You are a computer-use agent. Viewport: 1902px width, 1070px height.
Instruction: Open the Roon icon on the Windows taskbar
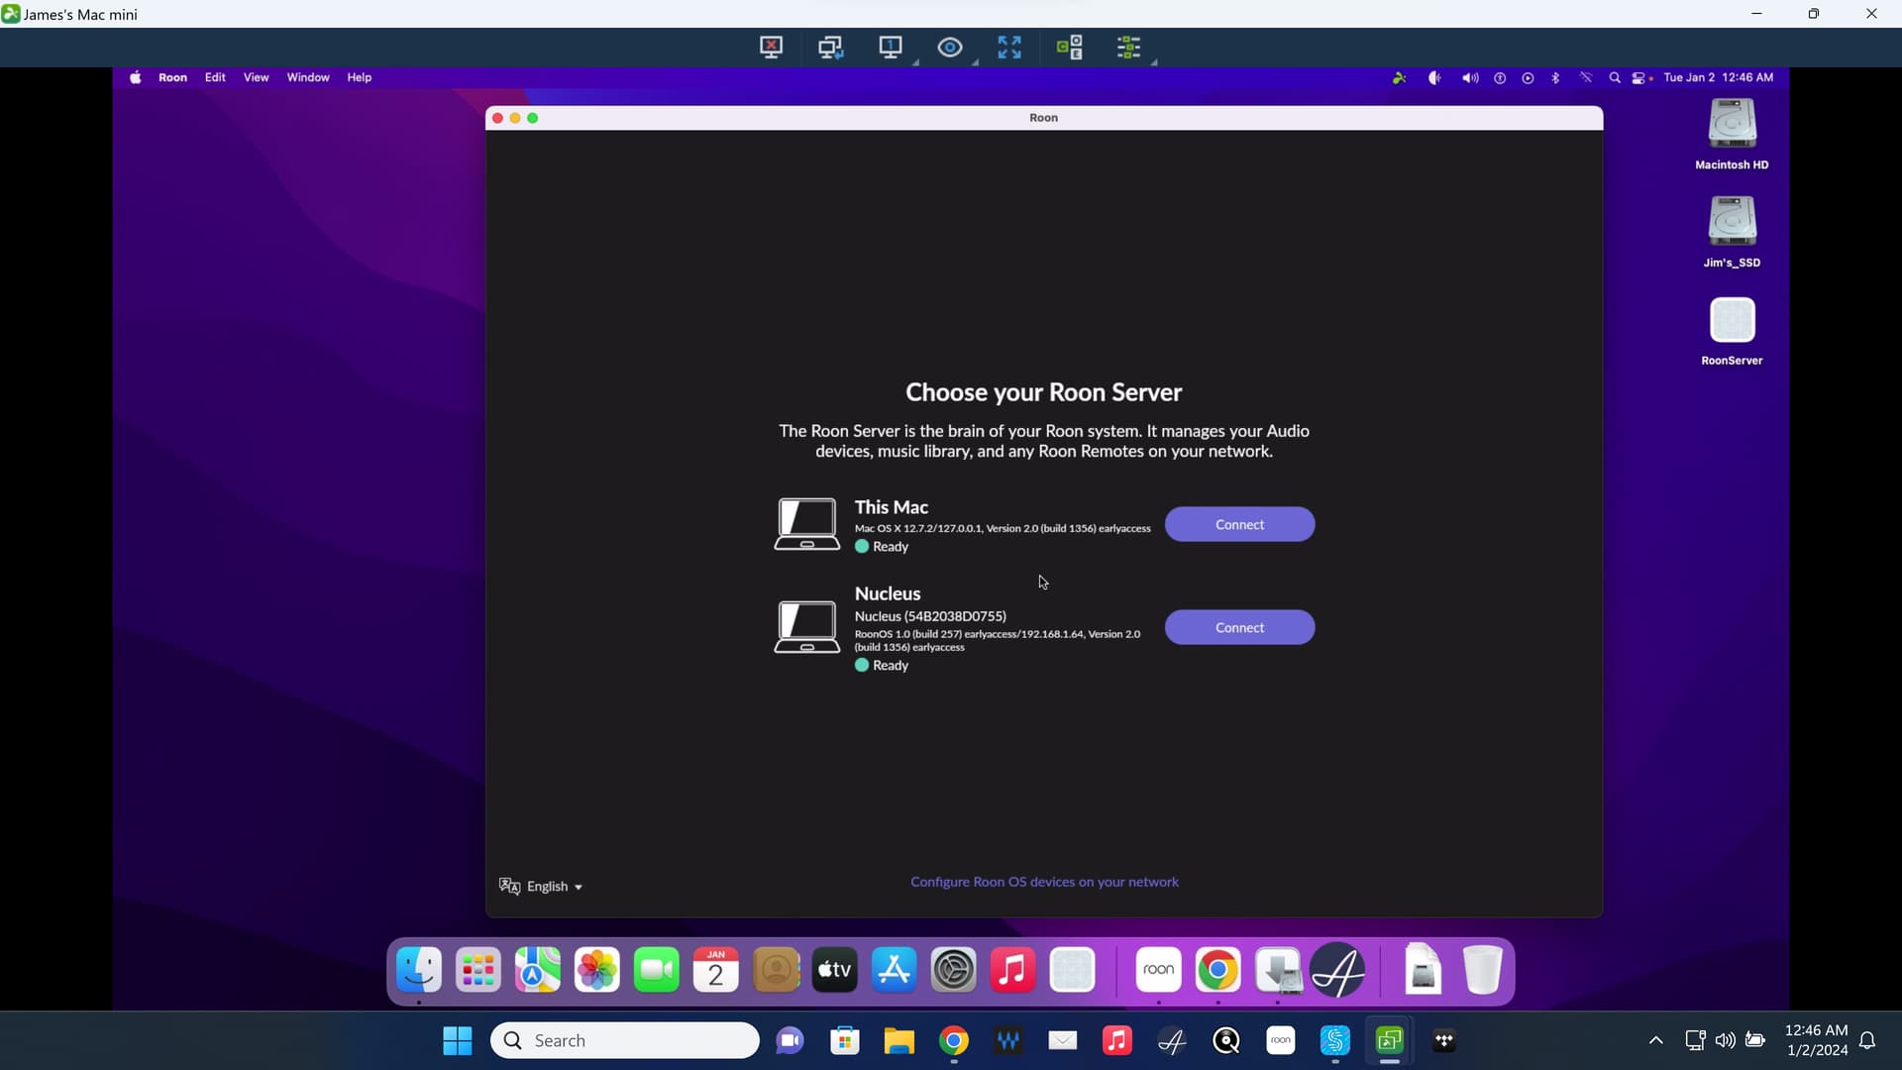[1281, 1040]
